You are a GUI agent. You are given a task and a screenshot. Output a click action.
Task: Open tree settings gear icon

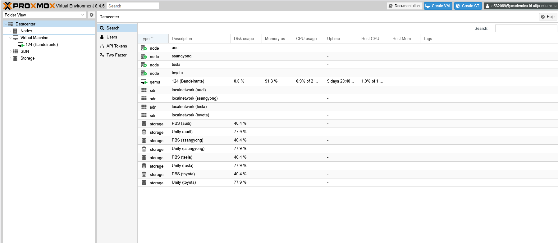click(92, 15)
